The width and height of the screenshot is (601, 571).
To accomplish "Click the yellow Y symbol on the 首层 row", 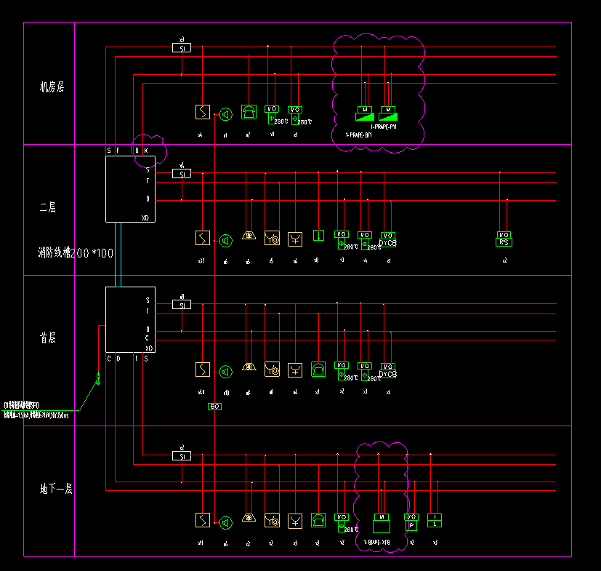I will pyautogui.click(x=295, y=370).
